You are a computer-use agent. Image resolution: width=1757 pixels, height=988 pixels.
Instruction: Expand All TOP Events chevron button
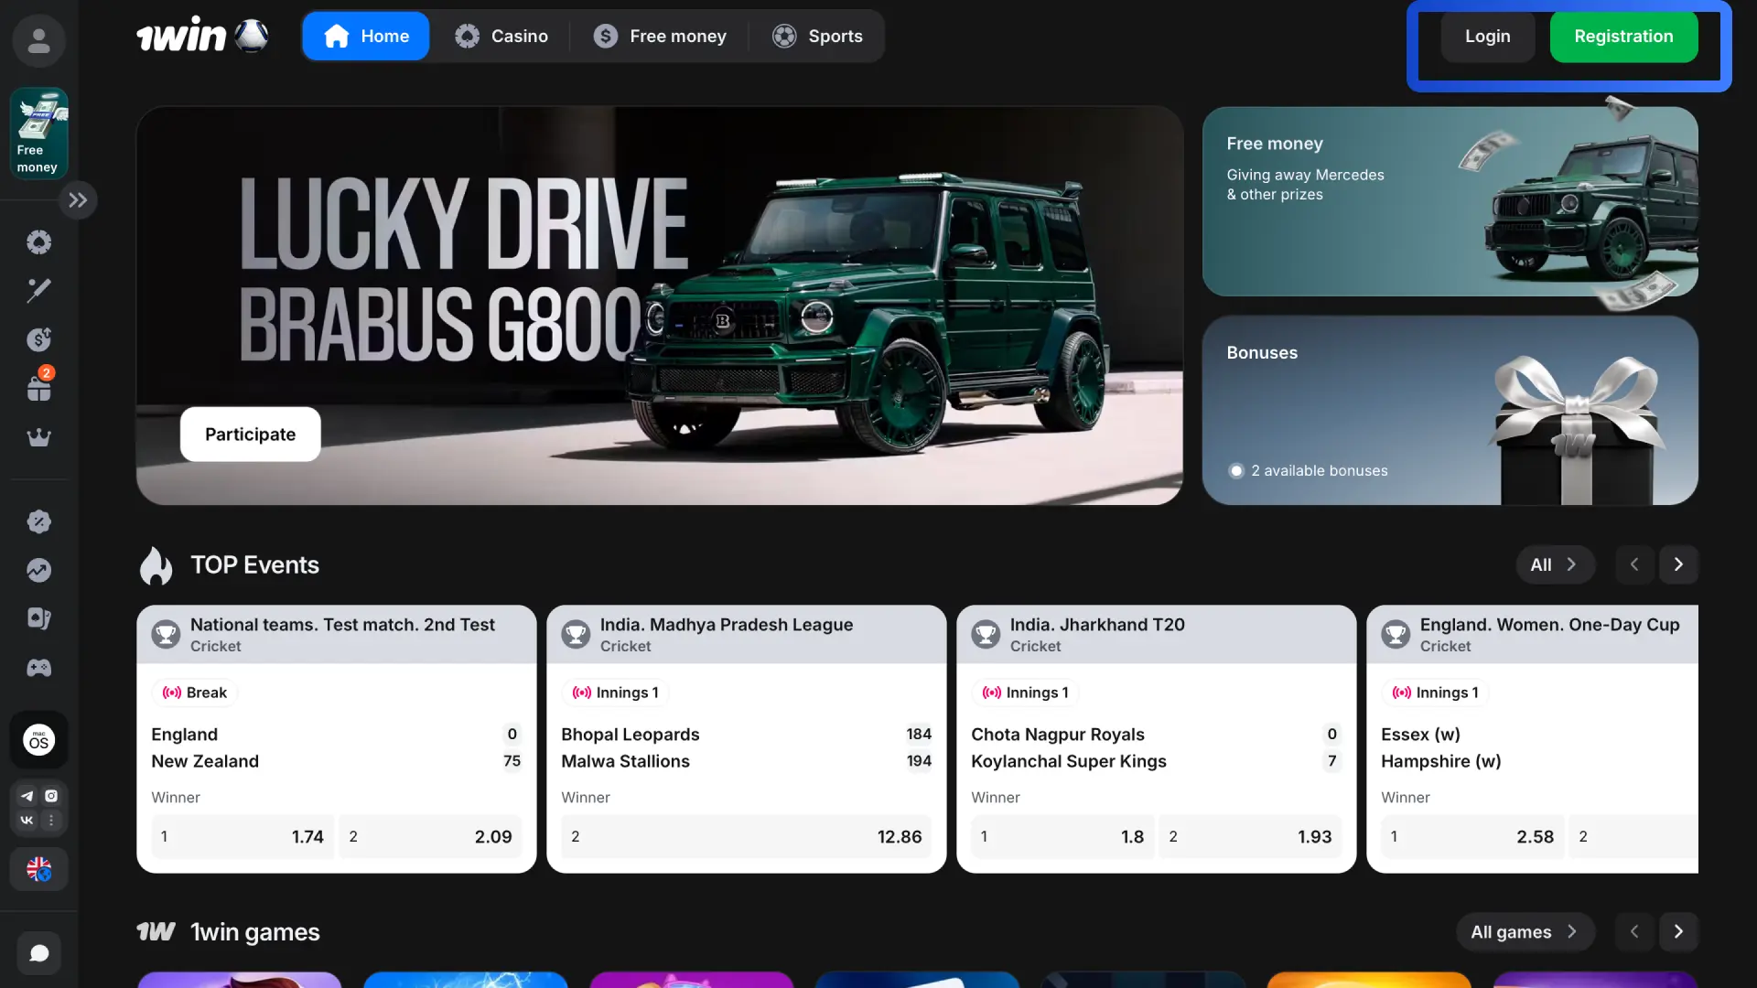click(x=1555, y=564)
